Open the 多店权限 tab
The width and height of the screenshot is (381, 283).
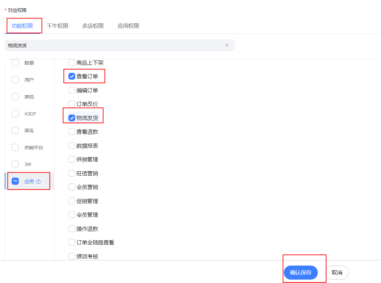[93, 26]
